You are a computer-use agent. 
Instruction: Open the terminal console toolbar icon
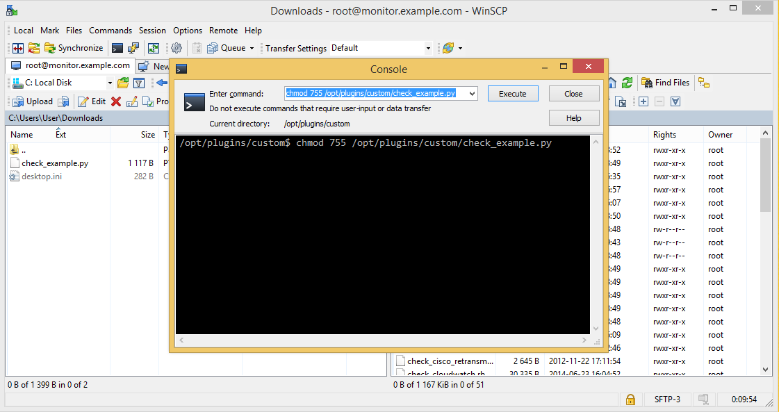click(117, 48)
